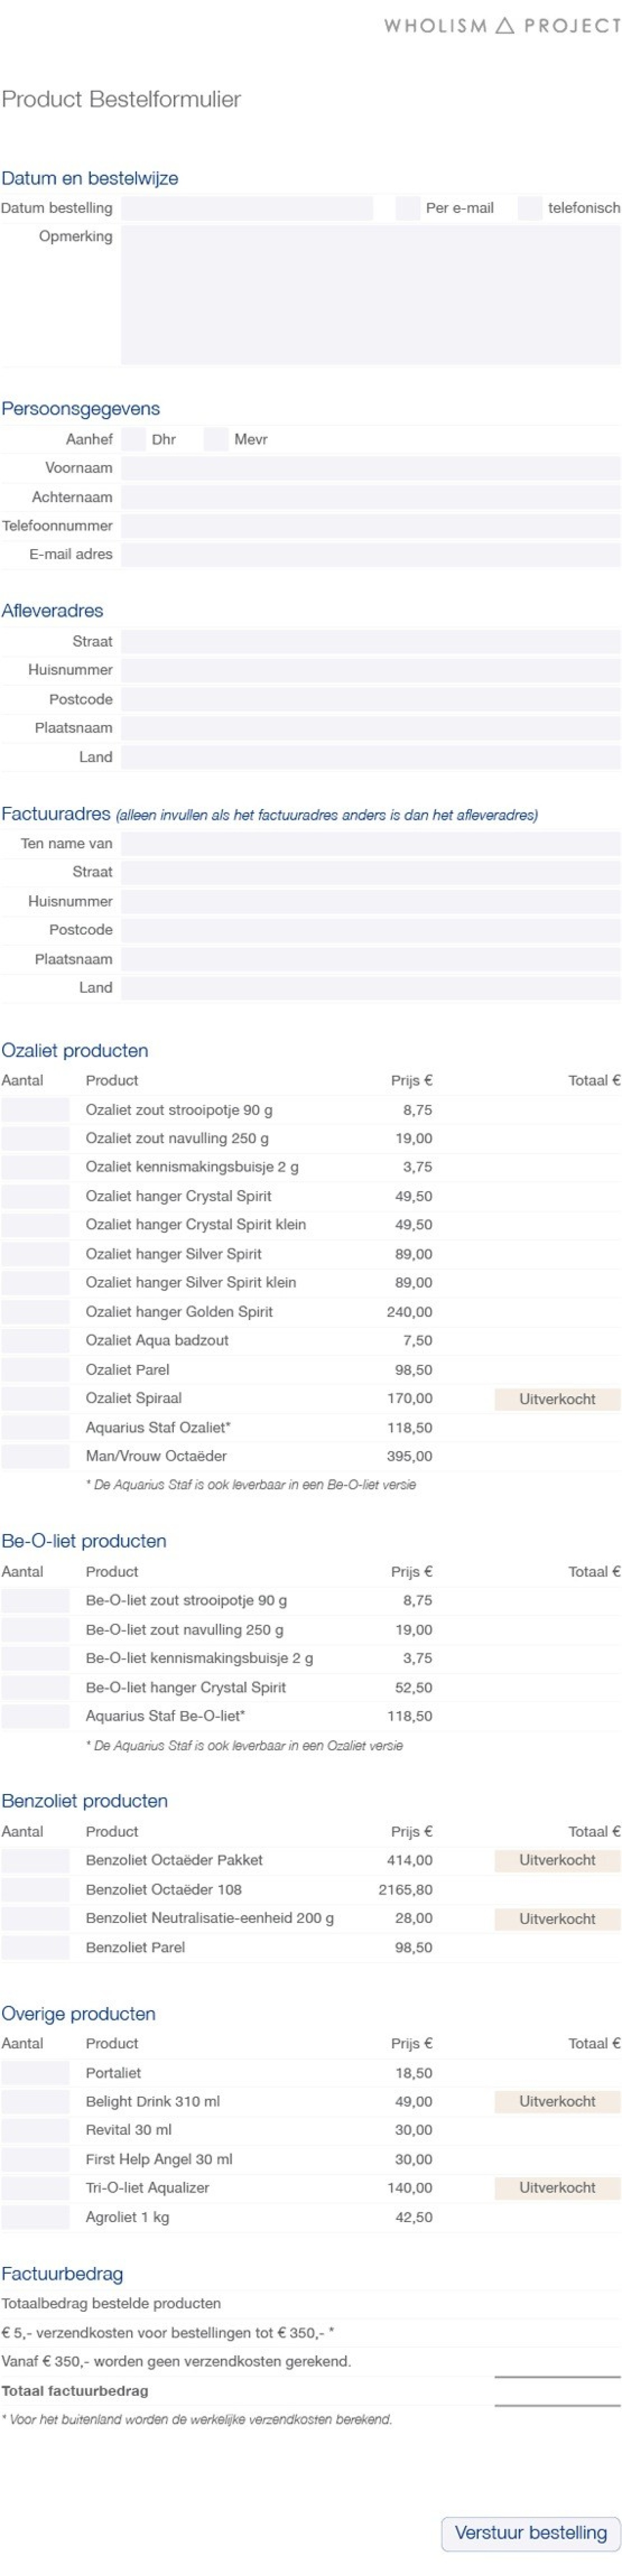Select quantity field for Agroliet 1 kg
The width and height of the screenshot is (622, 2565).
(36, 2216)
